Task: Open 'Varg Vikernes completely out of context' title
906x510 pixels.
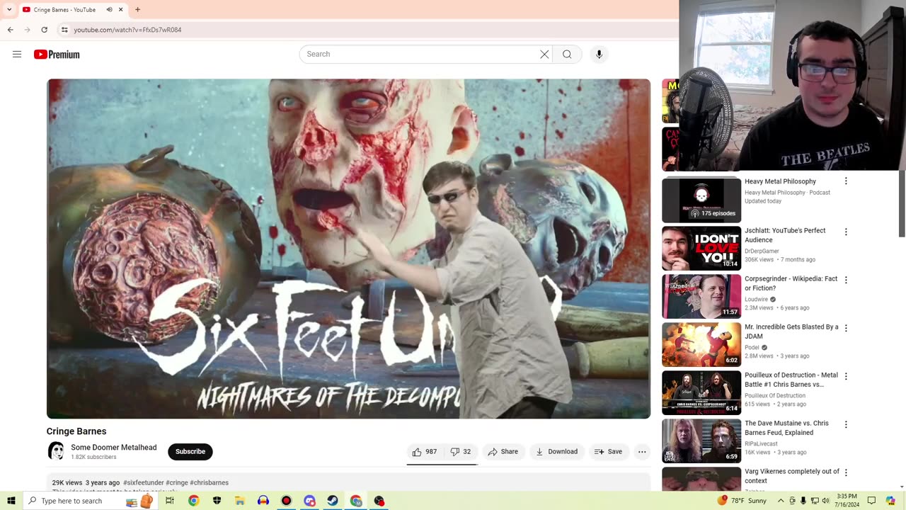Action: 792,476
